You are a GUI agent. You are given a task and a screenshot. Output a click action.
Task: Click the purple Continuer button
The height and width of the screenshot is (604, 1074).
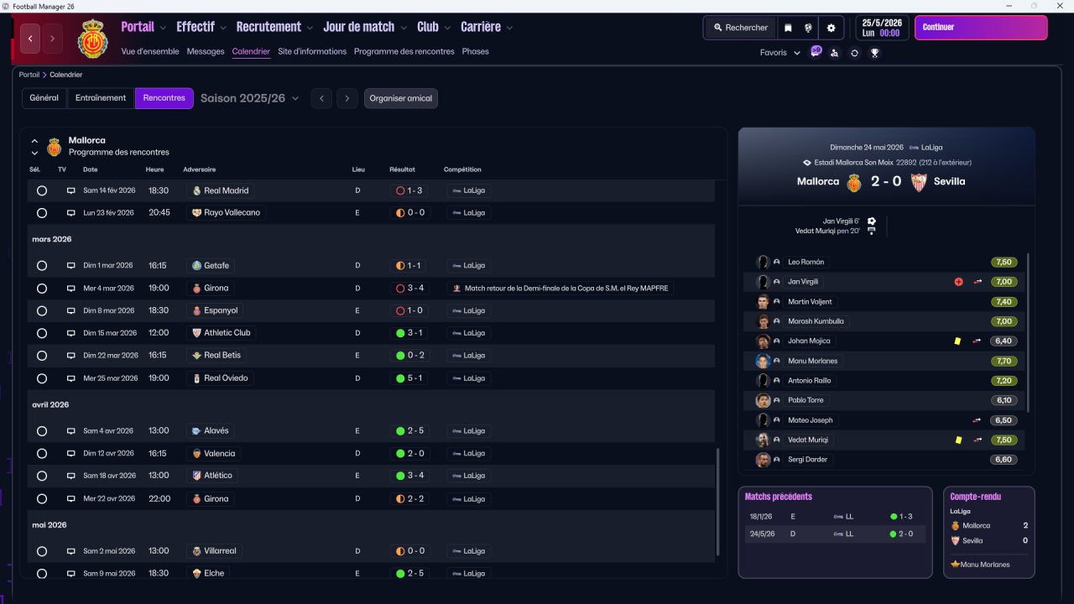coord(981,28)
